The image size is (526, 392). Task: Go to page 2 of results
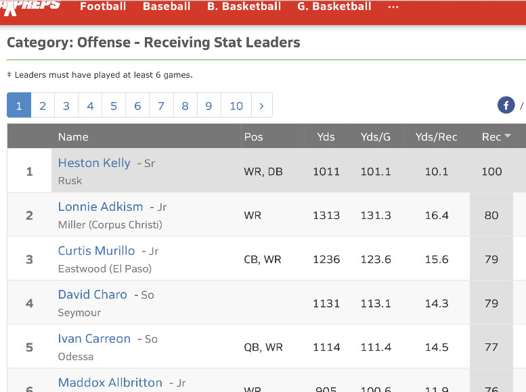pos(43,105)
